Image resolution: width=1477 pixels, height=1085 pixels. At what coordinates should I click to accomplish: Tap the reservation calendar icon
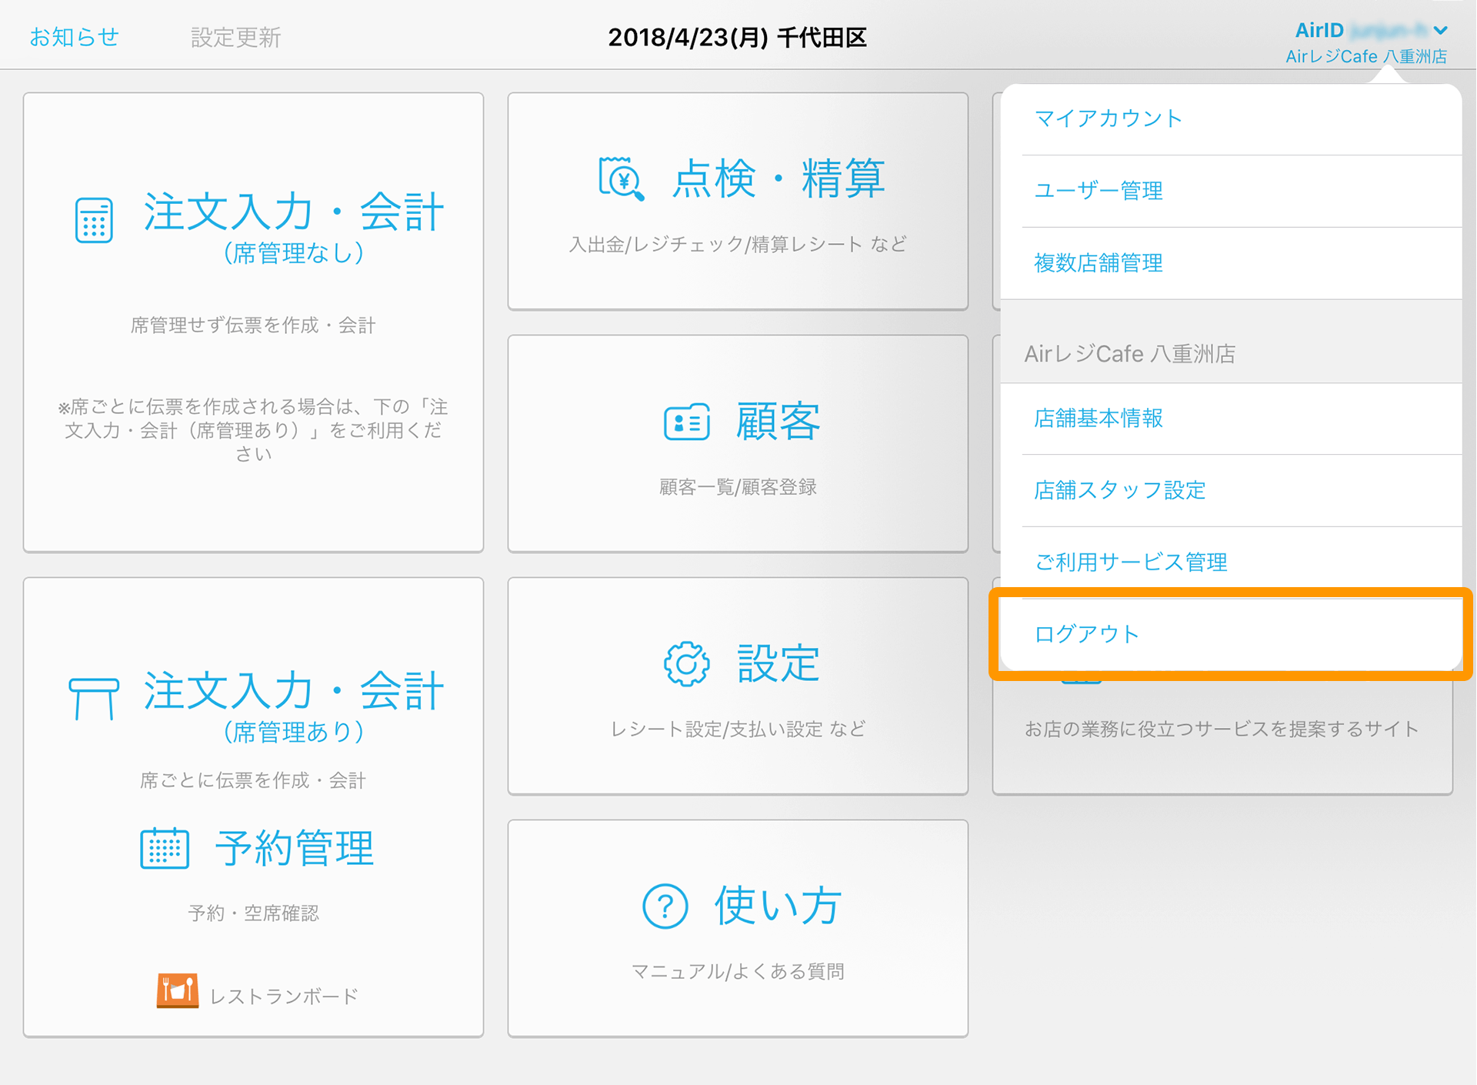coord(165,848)
